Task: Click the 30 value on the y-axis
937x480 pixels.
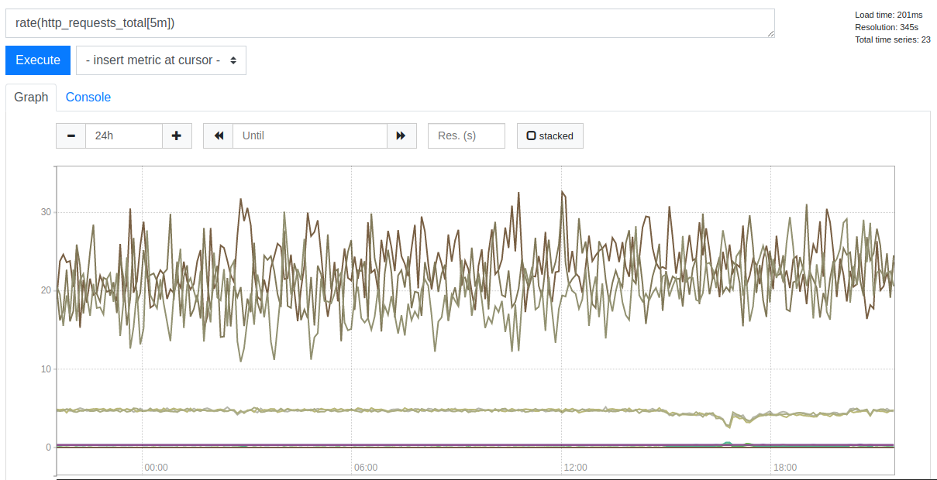Action: click(x=46, y=212)
